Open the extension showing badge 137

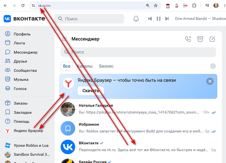168,6
